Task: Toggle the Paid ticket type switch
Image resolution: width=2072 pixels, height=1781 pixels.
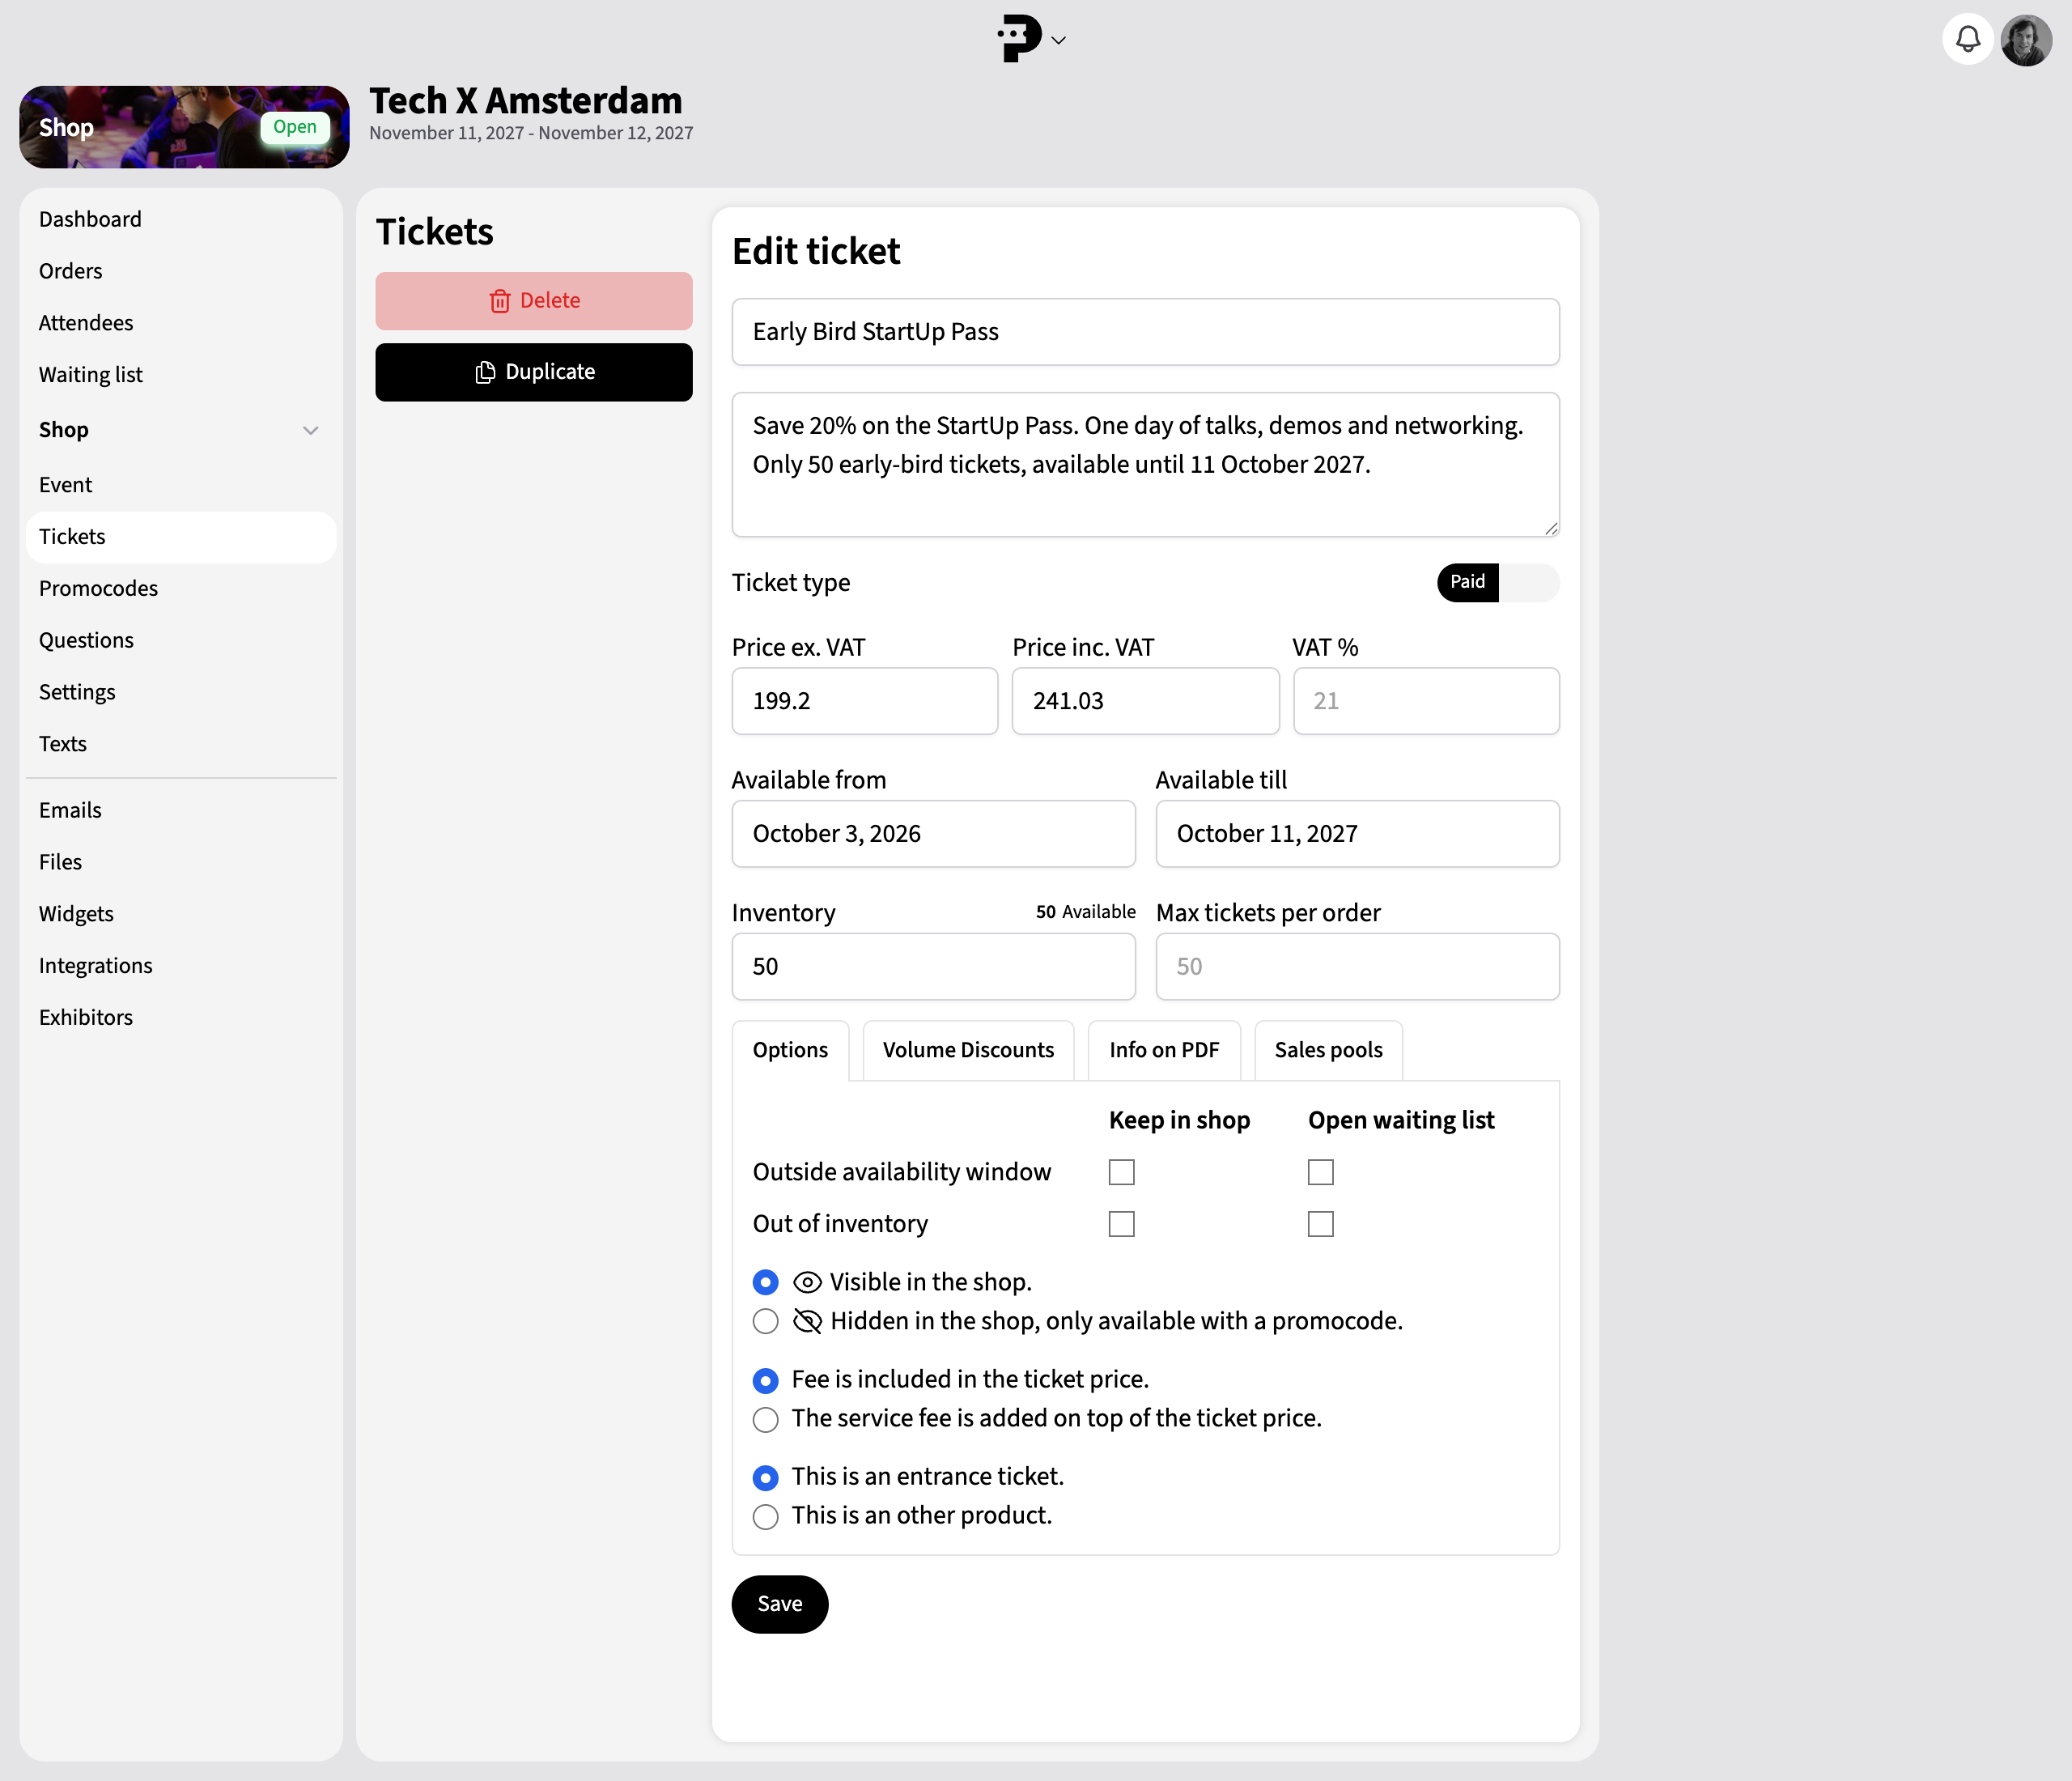Action: pyautogui.click(x=1497, y=582)
